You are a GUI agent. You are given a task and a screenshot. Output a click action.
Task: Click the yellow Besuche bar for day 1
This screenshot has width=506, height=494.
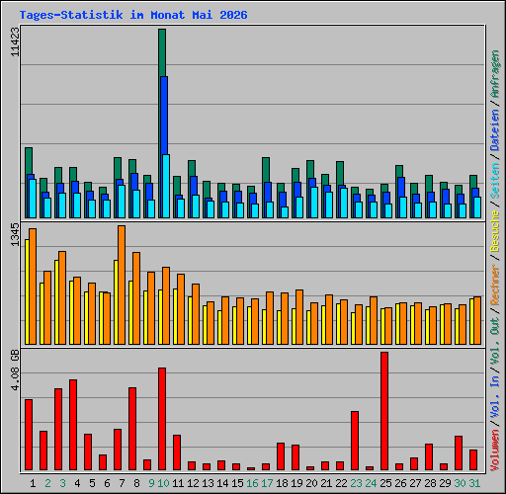[27, 291]
